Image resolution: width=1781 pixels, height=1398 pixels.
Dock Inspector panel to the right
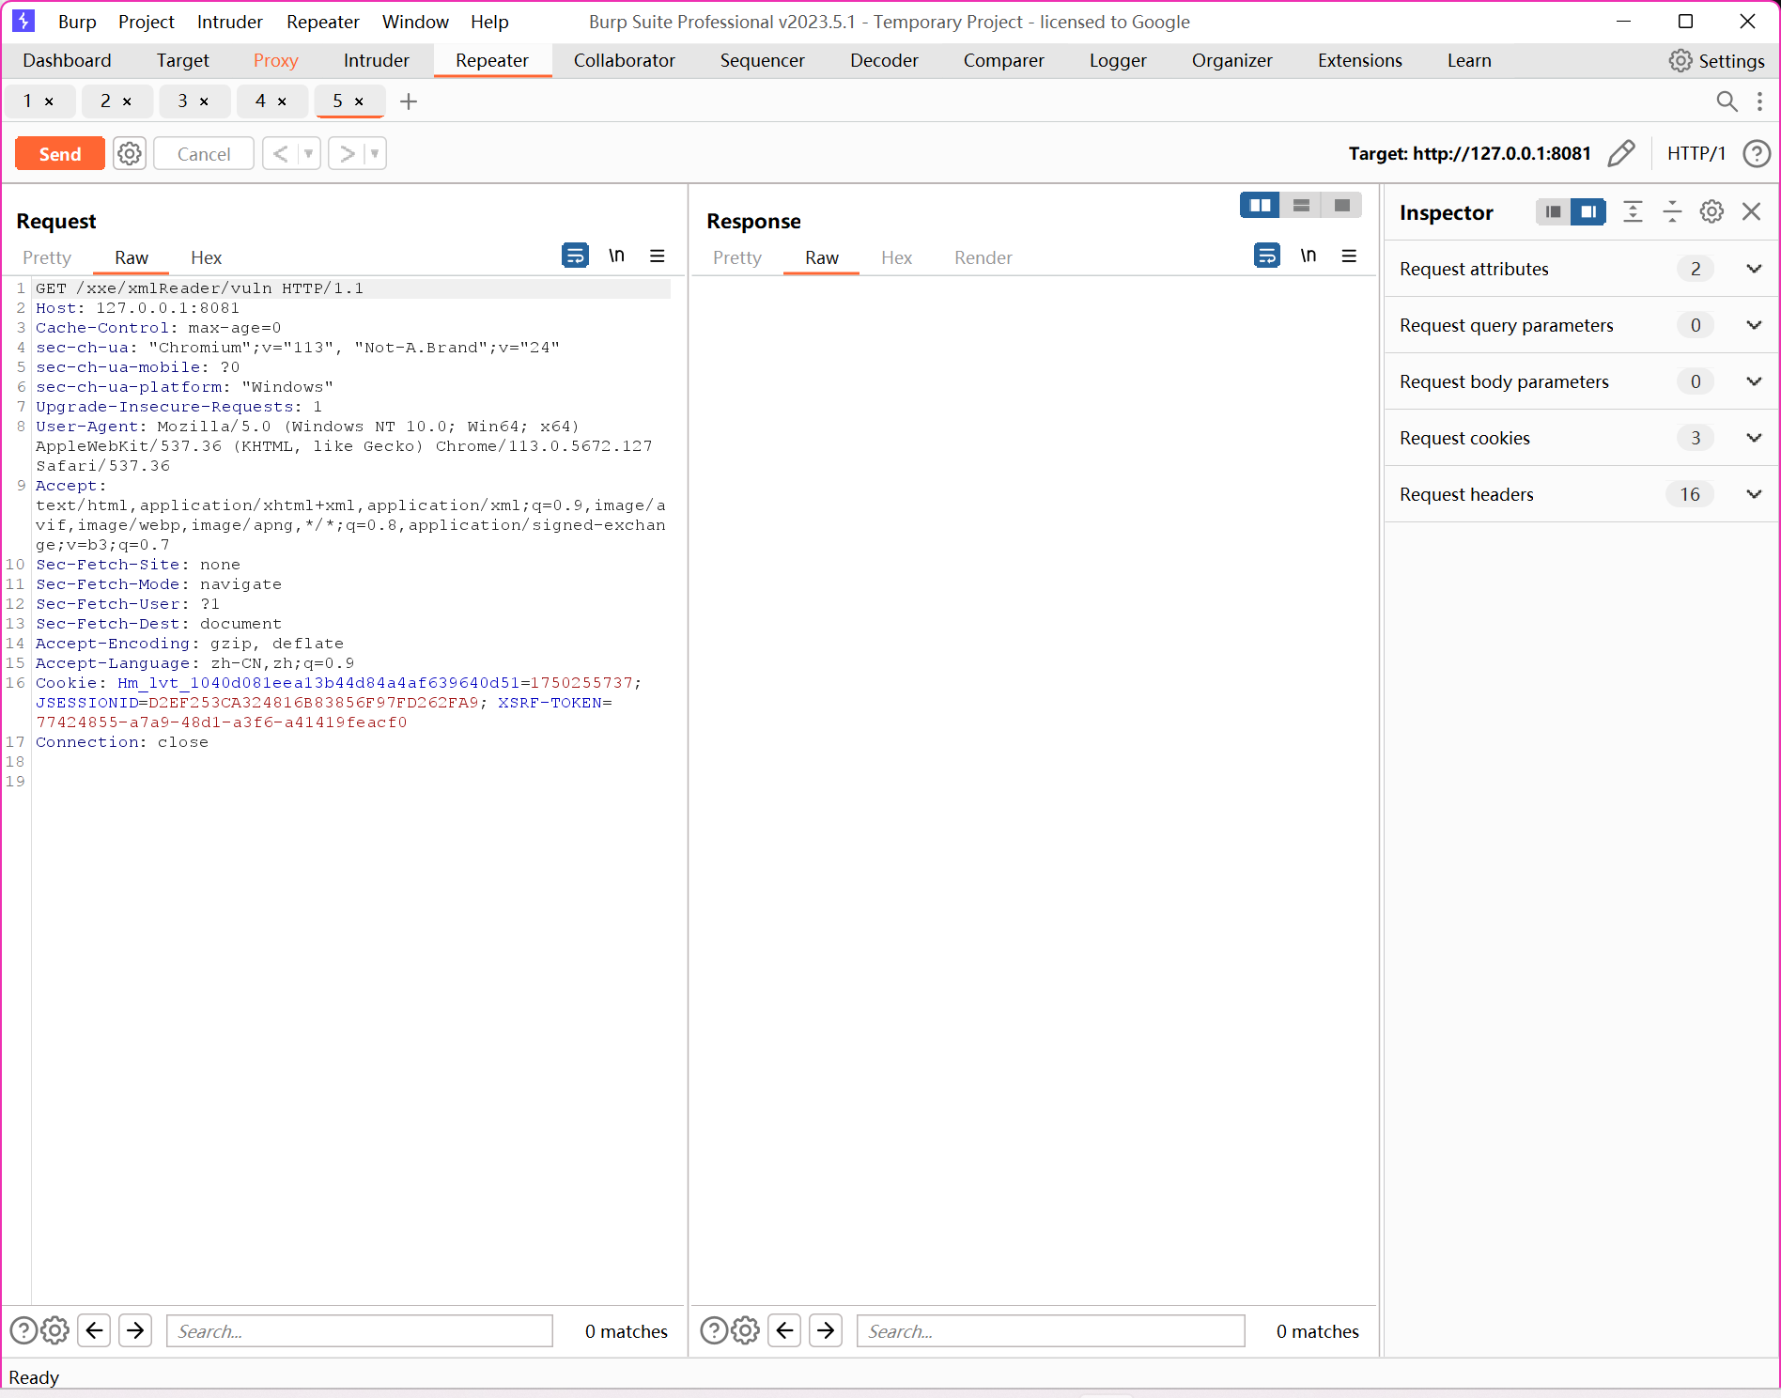point(1588,212)
